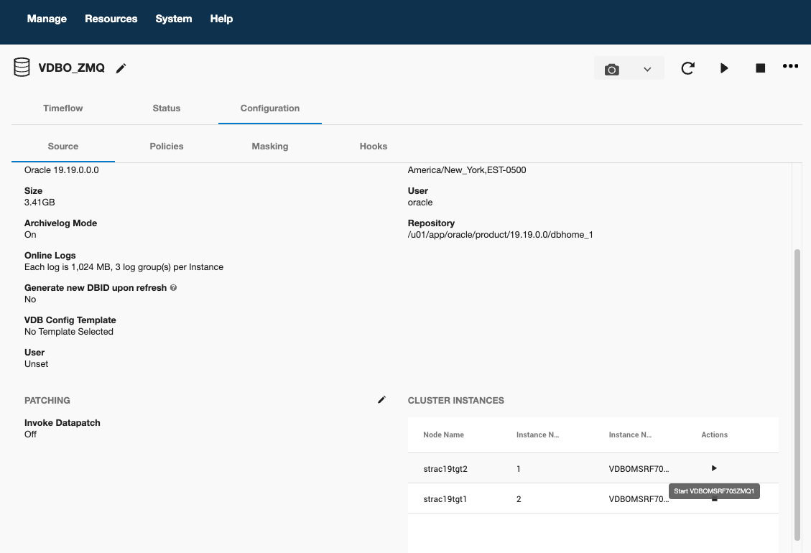
Task: Start the VDB using the play icon
Action: [724, 68]
